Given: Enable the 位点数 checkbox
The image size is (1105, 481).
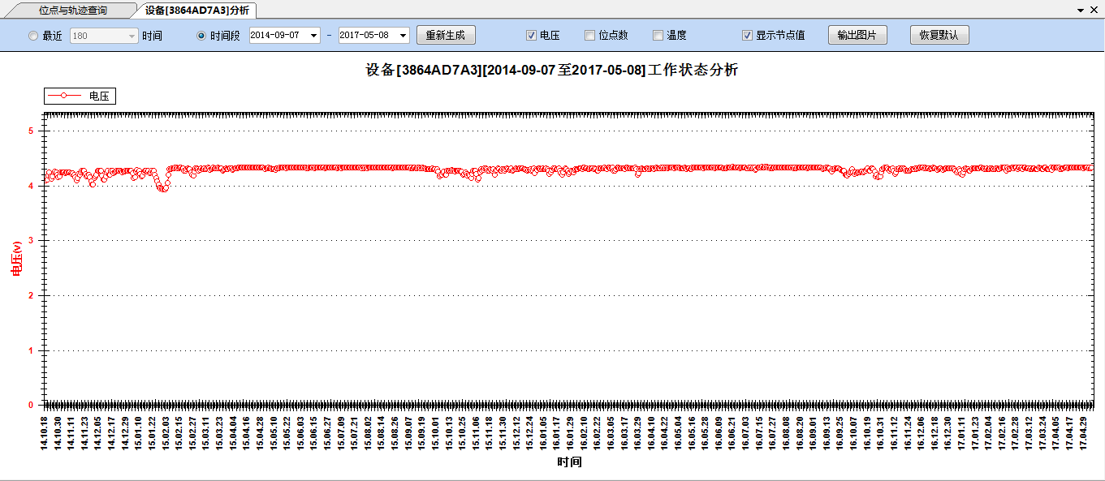Looking at the screenshot, I should 589,36.
